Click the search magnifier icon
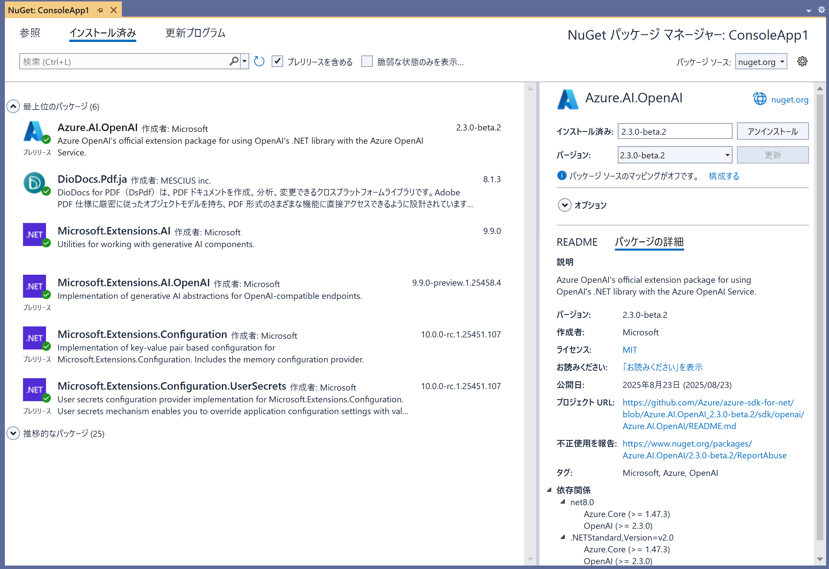The height and width of the screenshot is (569, 829). (234, 61)
